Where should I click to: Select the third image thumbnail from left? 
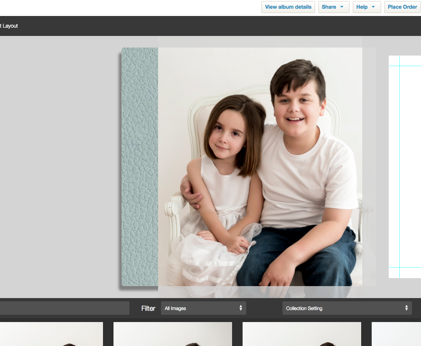tap(302, 334)
